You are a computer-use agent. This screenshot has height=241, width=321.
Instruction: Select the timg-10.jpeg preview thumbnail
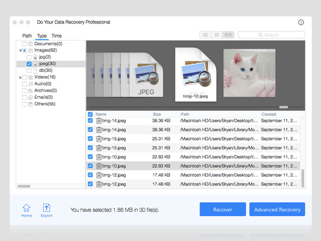(196, 74)
